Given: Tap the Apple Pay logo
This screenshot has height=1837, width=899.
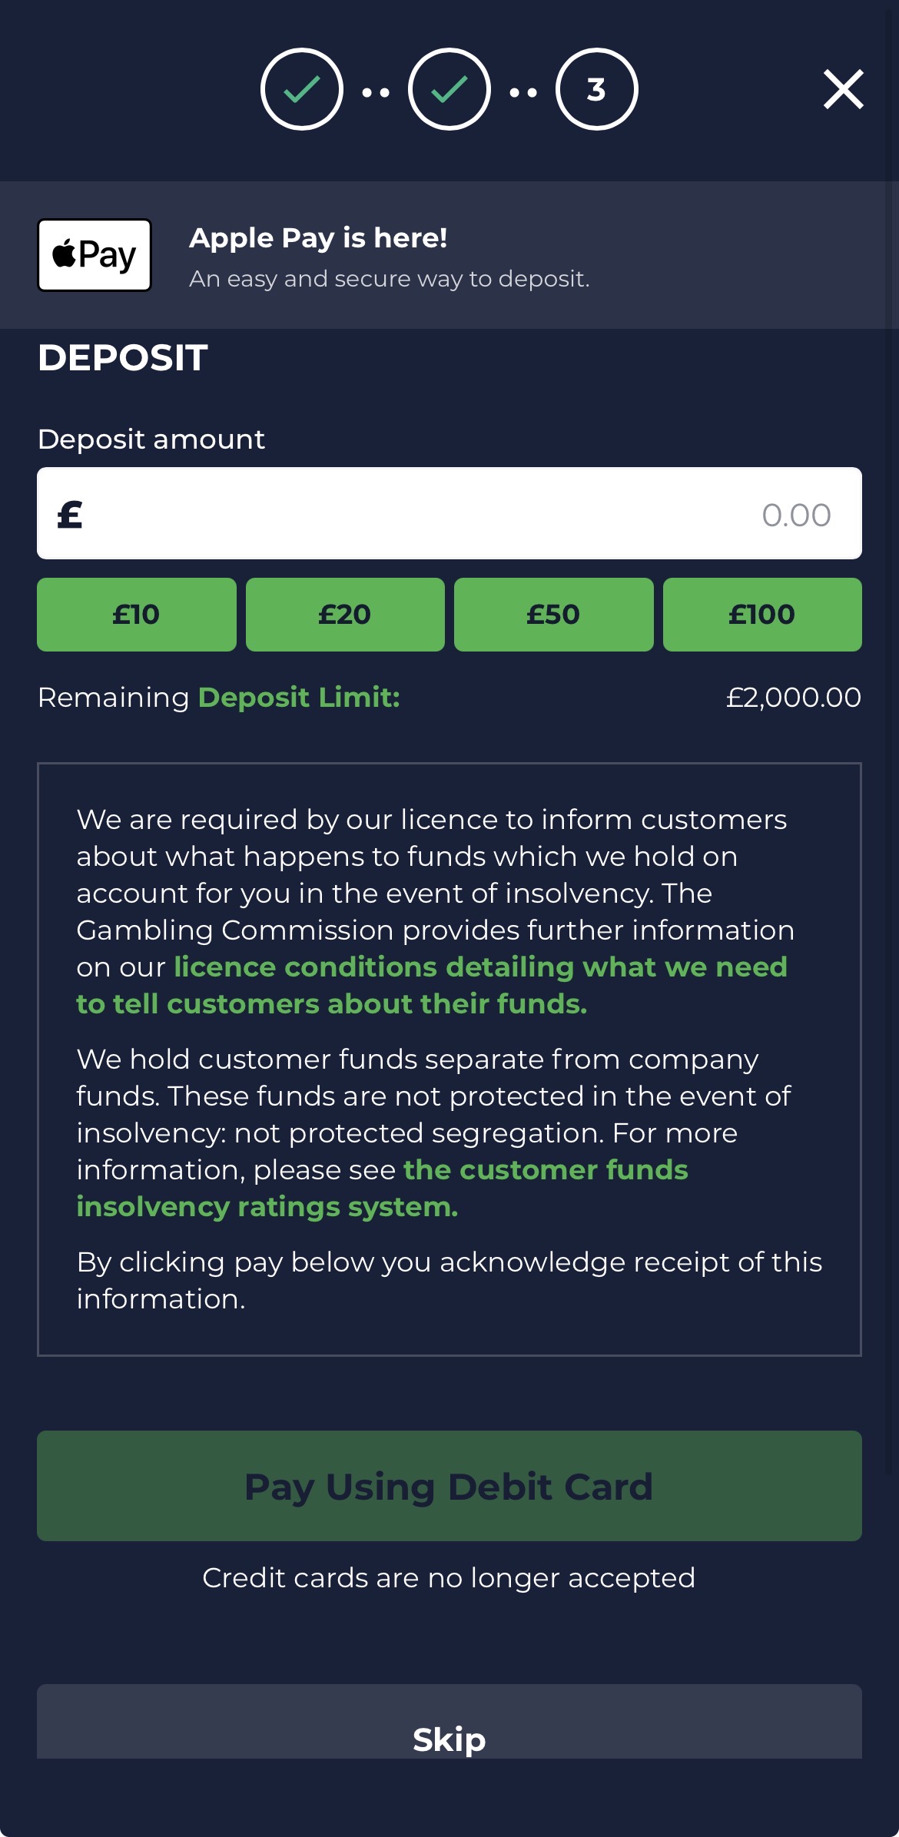Looking at the screenshot, I should 95,255.
